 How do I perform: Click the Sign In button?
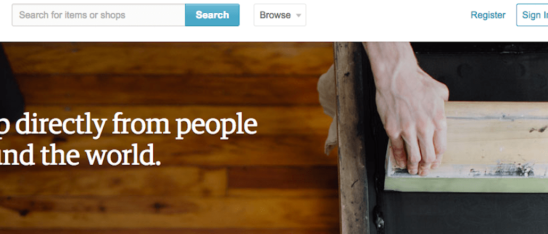click(x=532, y=15)
